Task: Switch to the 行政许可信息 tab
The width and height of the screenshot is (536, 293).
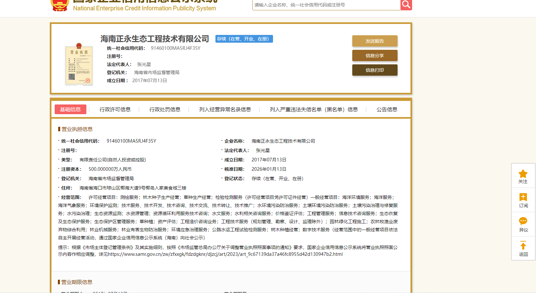Action: 115,109
